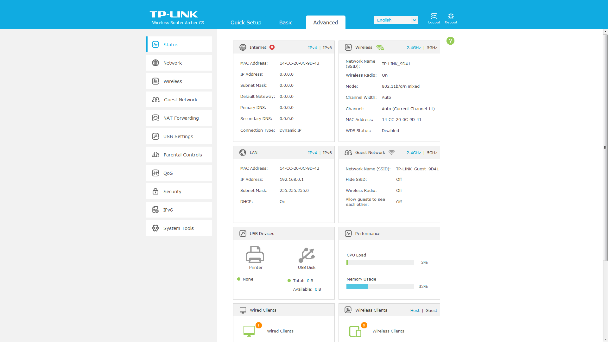Click the TP-LINK logo

point(174,14)
